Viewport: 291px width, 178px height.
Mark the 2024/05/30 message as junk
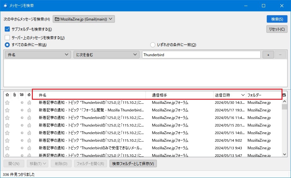[29, 103]
